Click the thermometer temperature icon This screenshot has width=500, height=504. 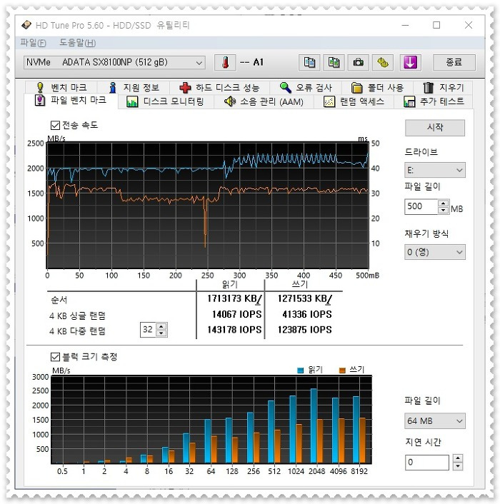coord(225,62)
